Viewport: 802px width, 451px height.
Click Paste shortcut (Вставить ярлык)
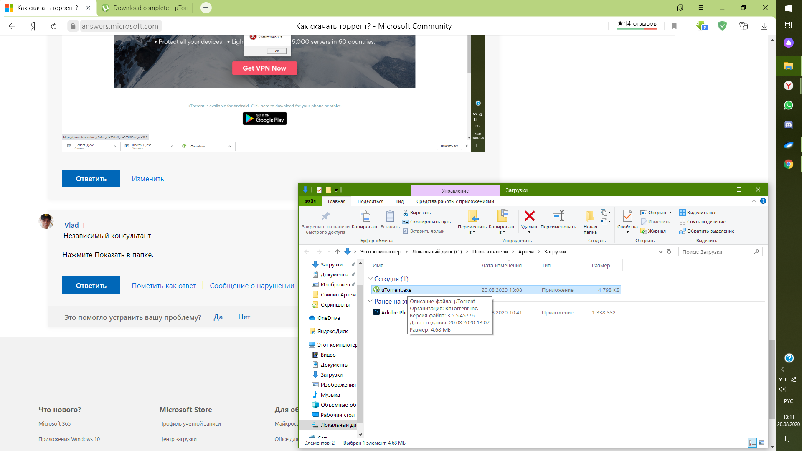tap(424, 231)
